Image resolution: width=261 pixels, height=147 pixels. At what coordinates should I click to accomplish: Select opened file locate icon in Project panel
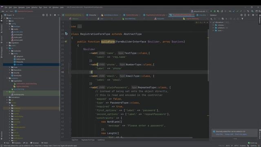pyautogui.click(x=43, y=15)
